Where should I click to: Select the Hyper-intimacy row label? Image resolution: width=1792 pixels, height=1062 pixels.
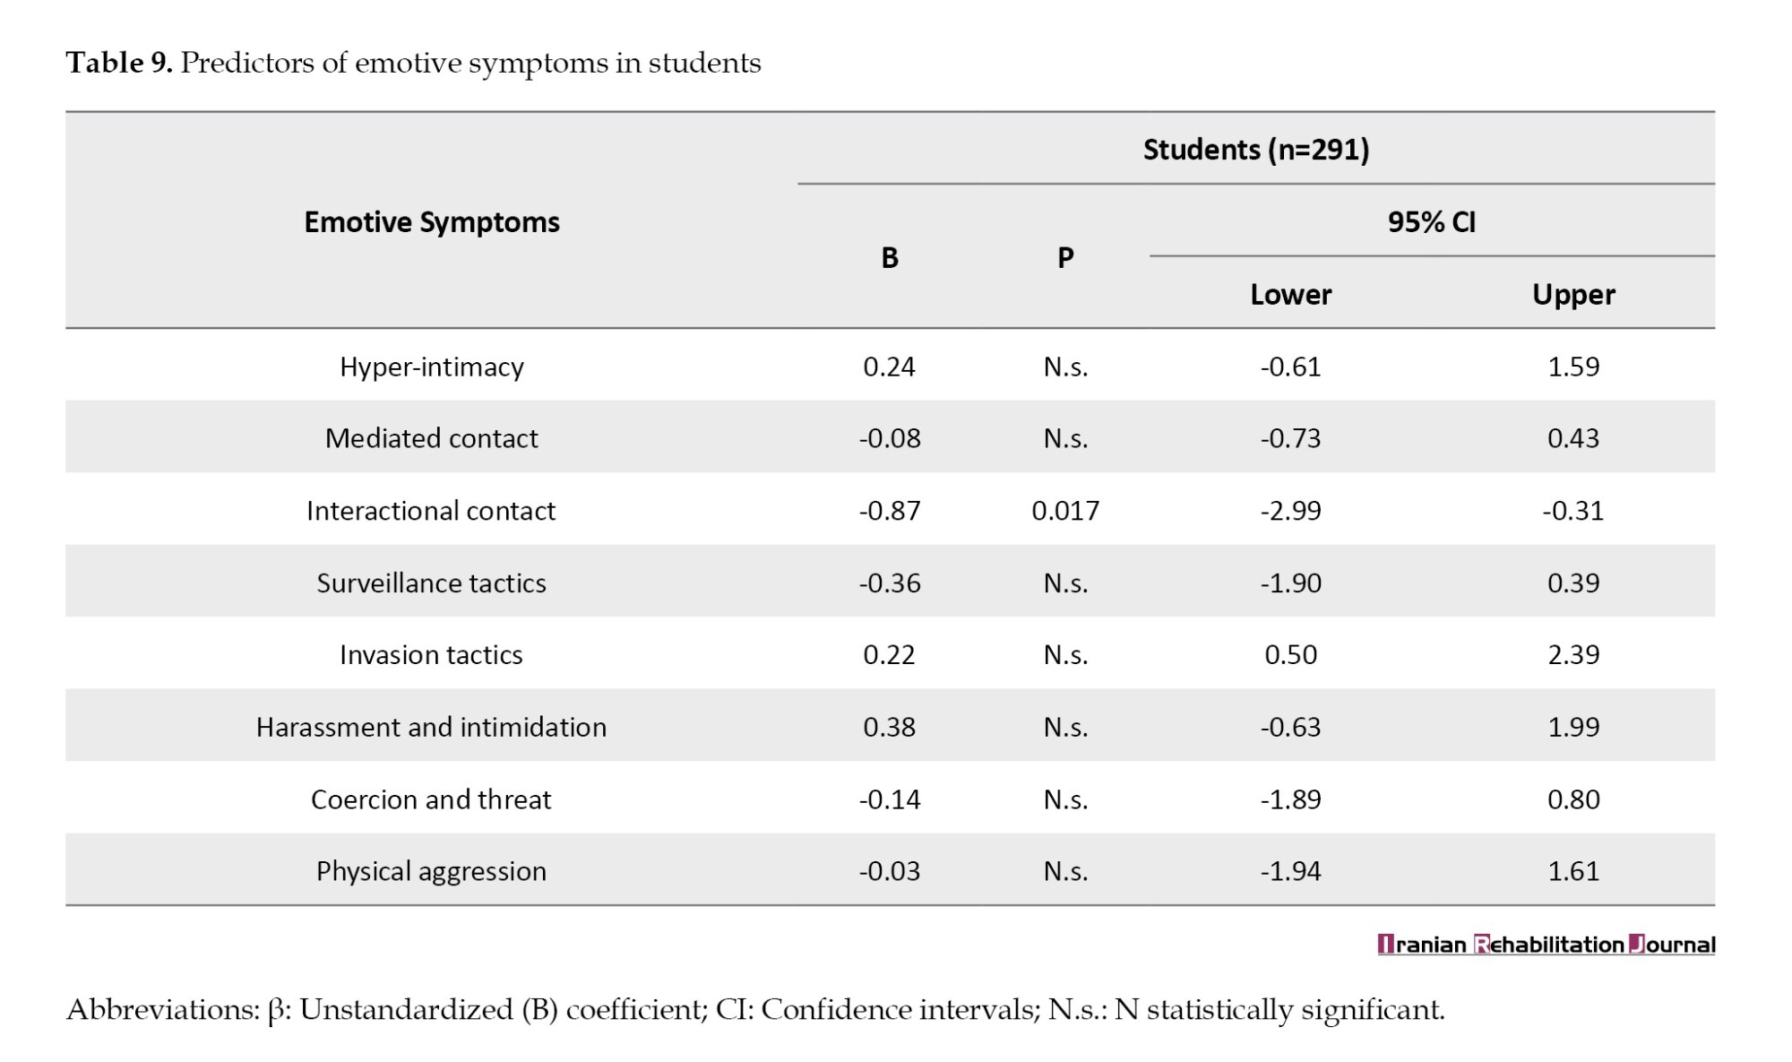pyautogui.click(x=431, y=367)
